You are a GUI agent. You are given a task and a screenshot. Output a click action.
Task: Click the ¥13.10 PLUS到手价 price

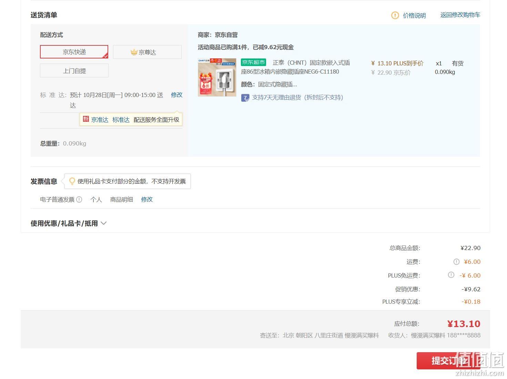click(397, 63)
